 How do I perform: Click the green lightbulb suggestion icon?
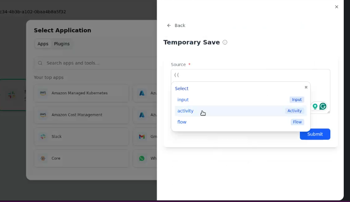coord(315,106)
